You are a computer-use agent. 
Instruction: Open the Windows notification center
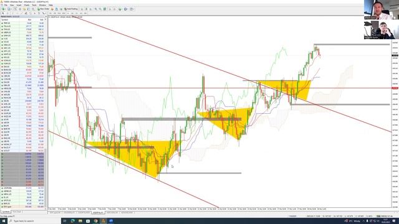393,221
